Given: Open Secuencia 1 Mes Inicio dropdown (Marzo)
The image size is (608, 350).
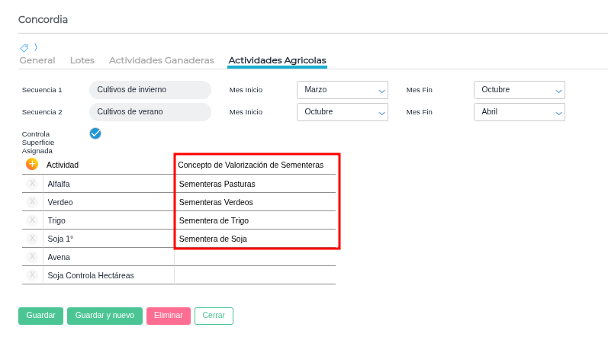Looking at the screenshot, I should pyautogui.click(x=342, y=90).
